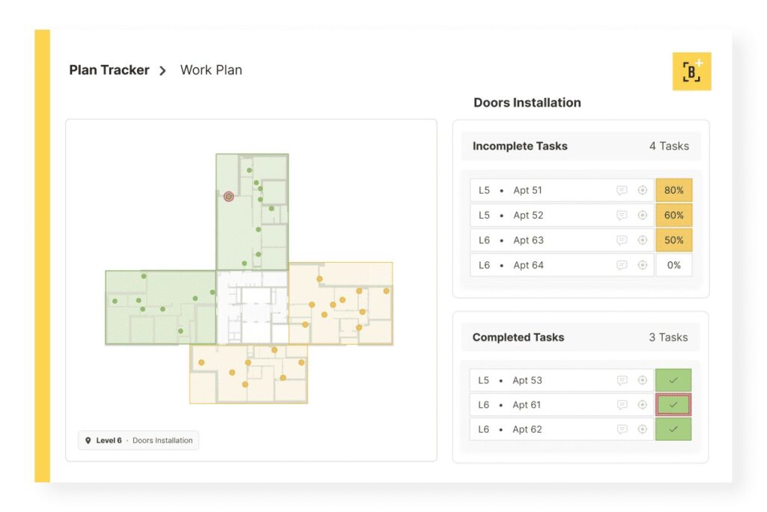The height and width of the screenshot is (512, 767).
Task: Open comments for completed Apt 53
Action: pyautogui.click(x=622, y=380)
